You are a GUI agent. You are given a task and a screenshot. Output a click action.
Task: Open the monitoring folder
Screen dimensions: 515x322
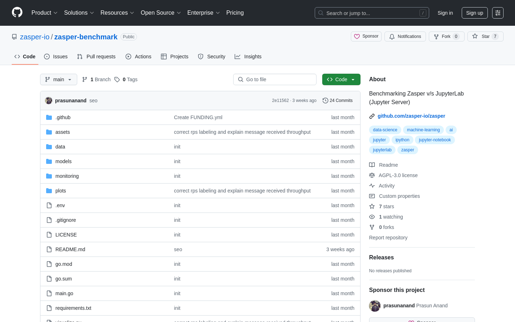pos(67,176)
